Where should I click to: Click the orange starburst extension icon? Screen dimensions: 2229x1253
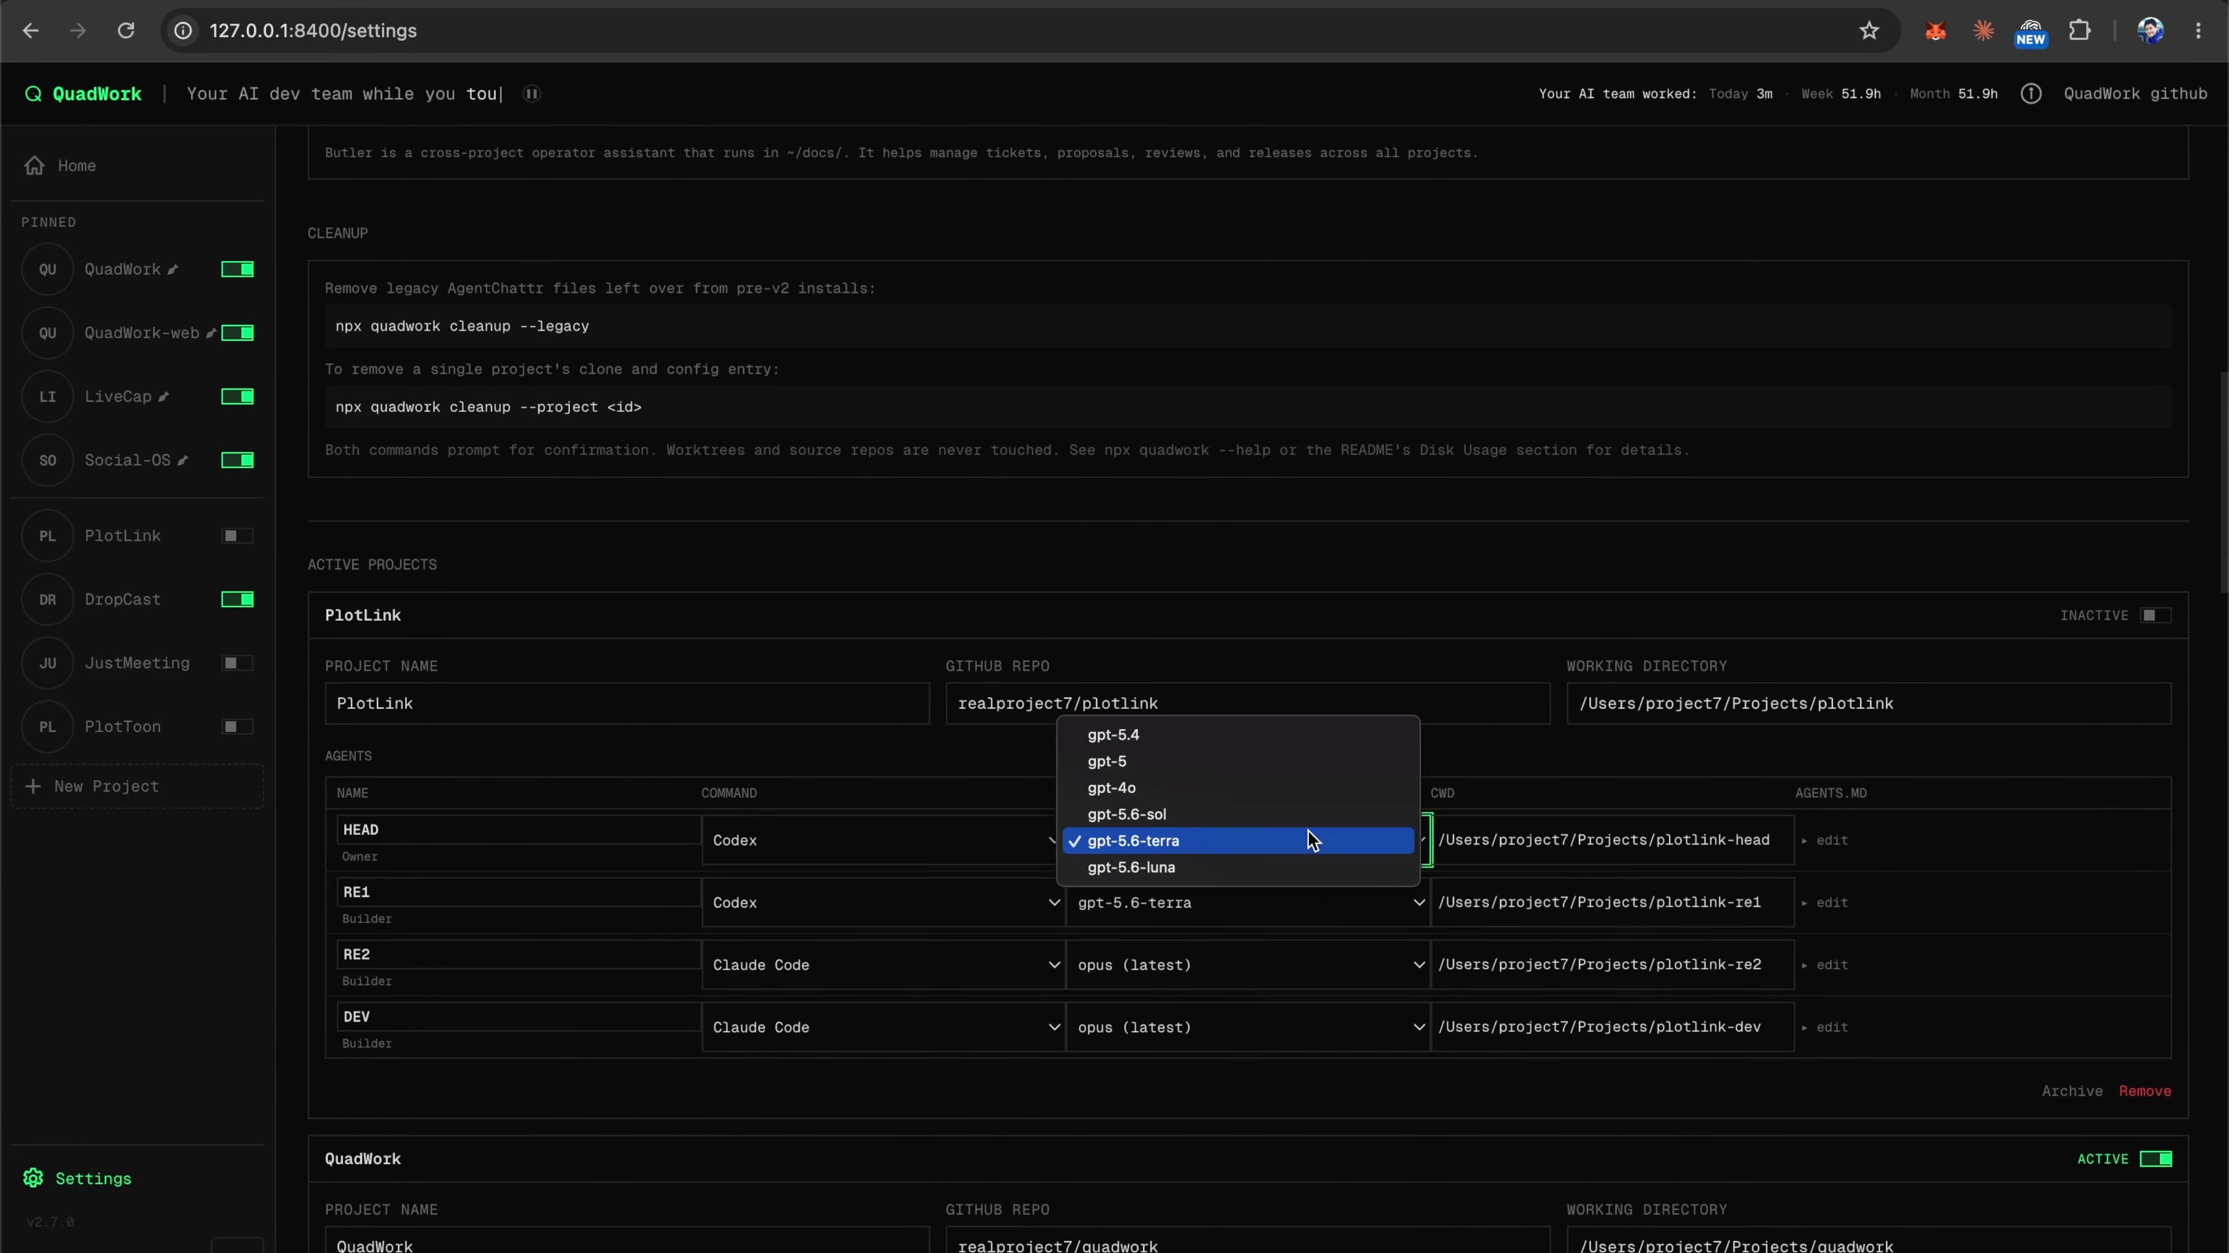1983,31
